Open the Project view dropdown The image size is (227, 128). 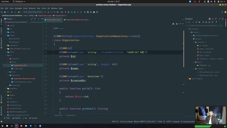pos(10,19)
